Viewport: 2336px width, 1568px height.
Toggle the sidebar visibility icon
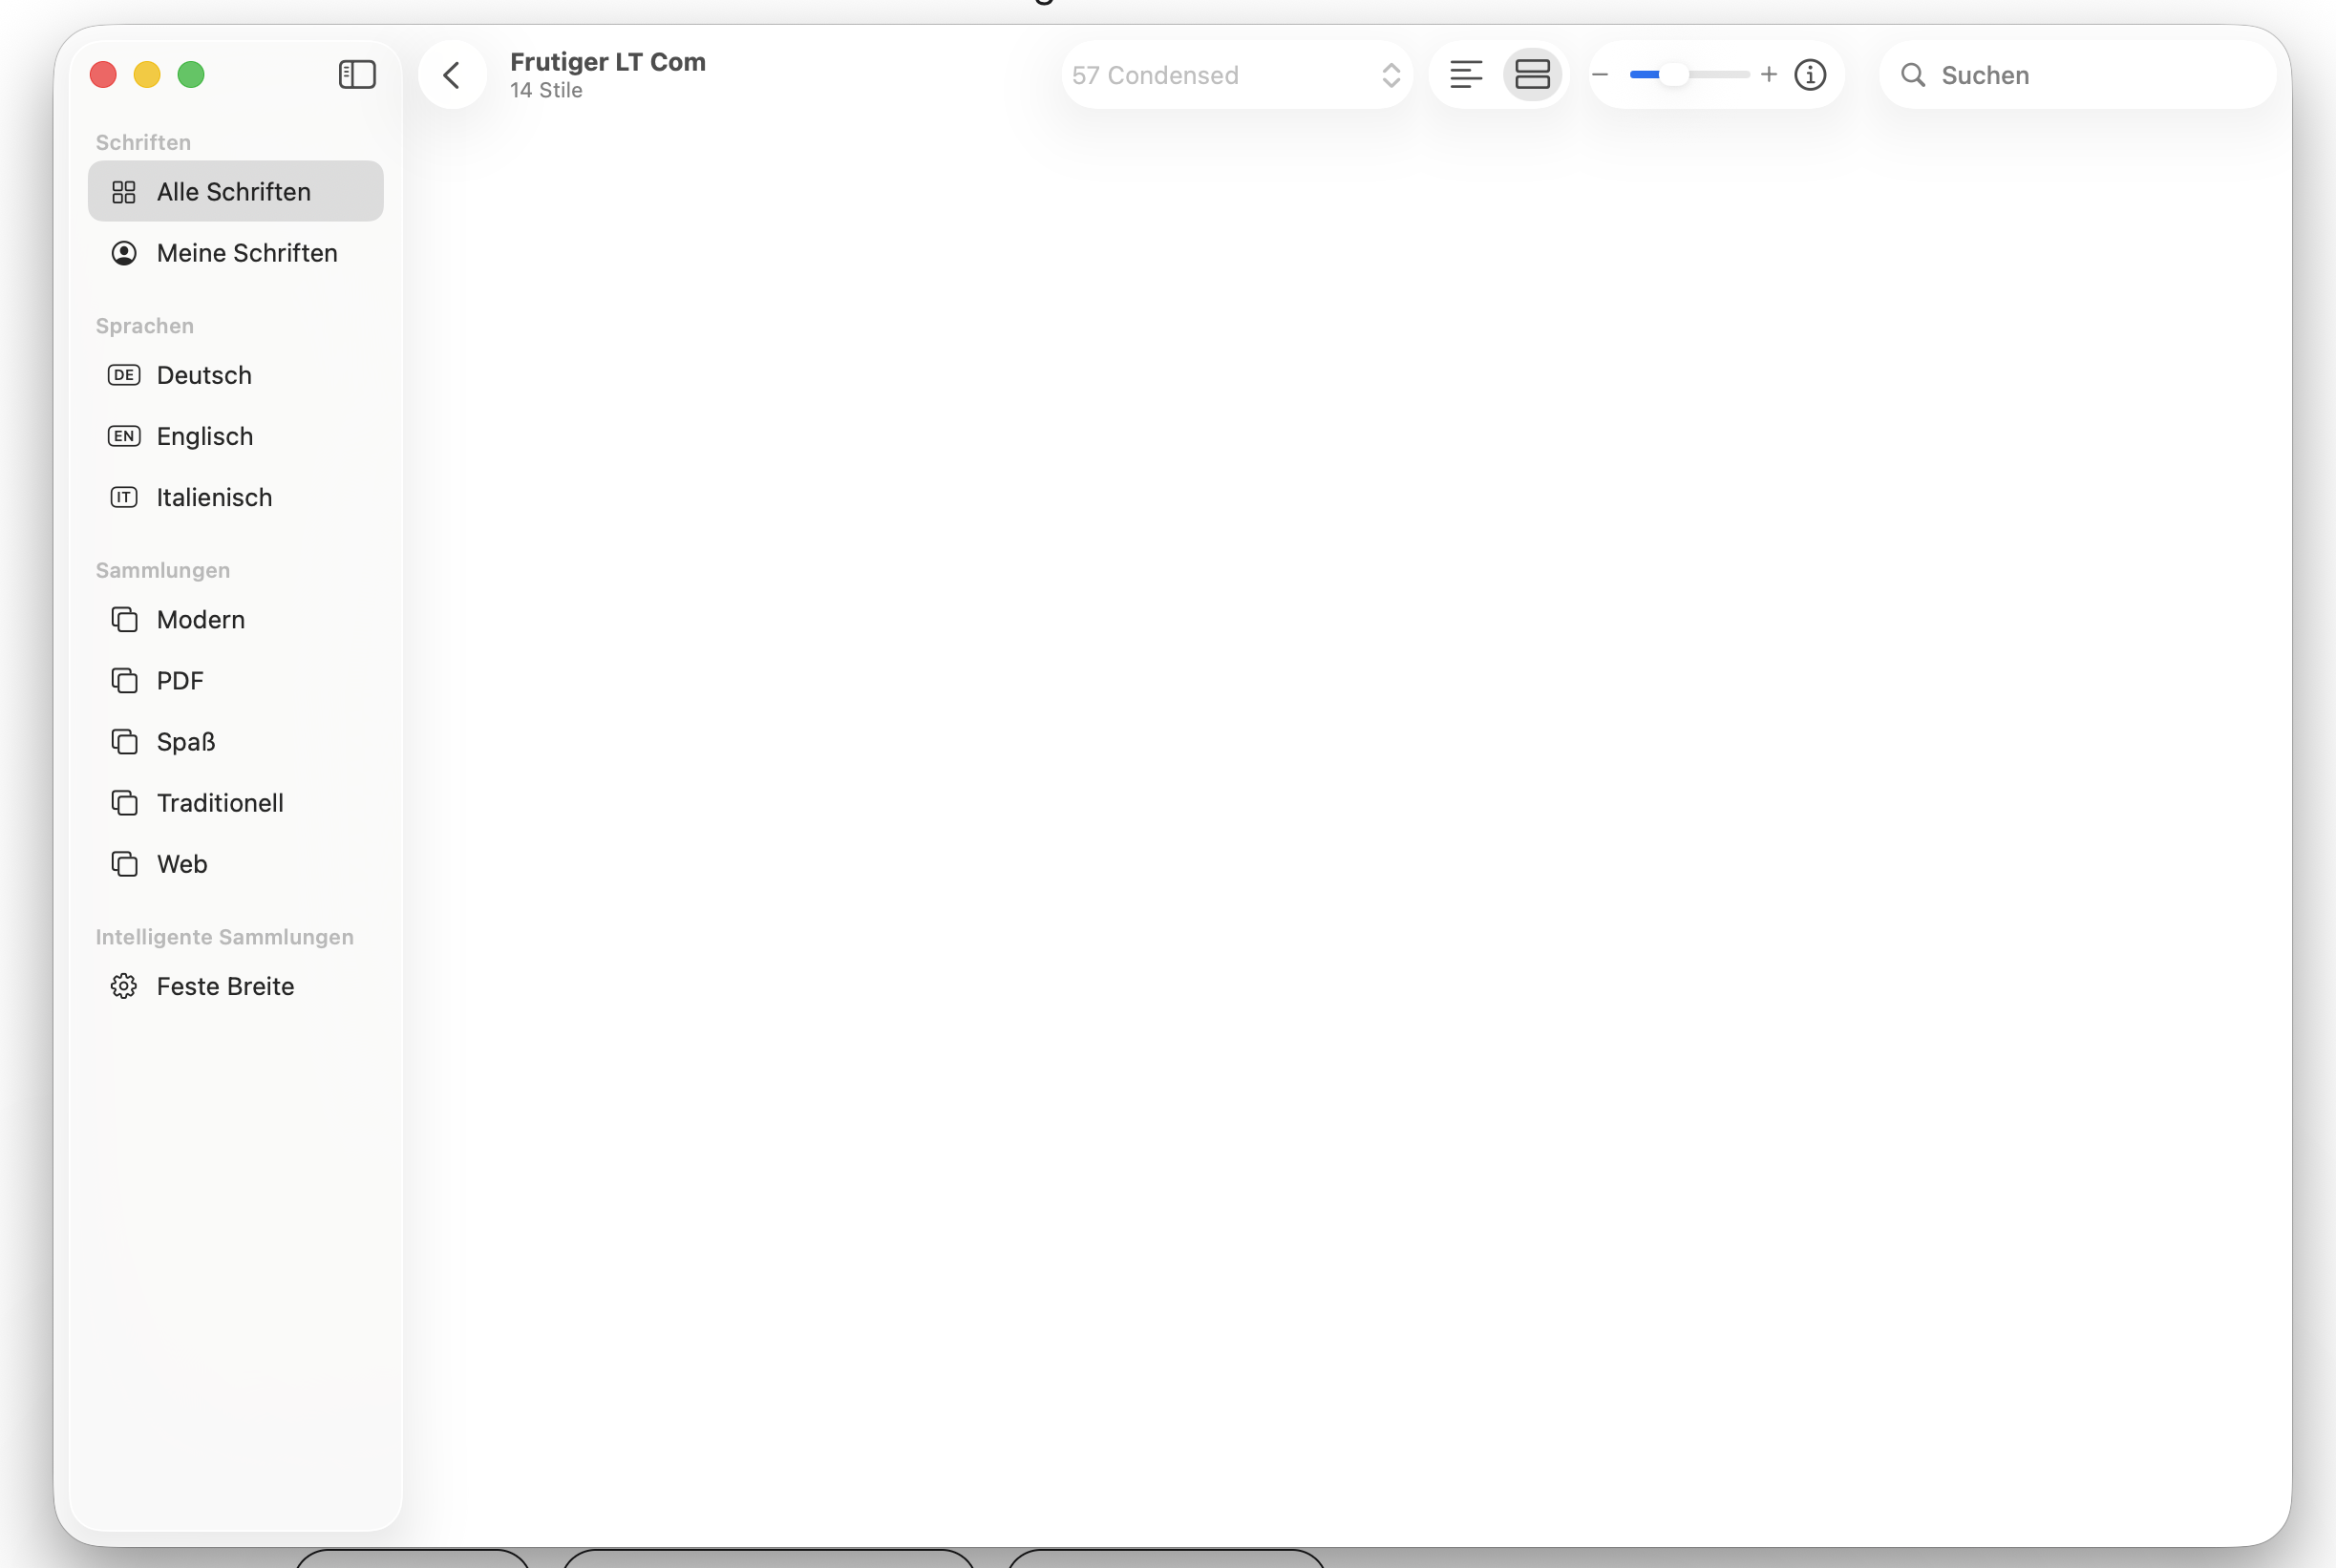357,75
